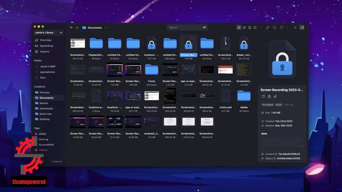Open Imports in the sidebar
This screenshot has width=342, height=192.
[45, 52]
